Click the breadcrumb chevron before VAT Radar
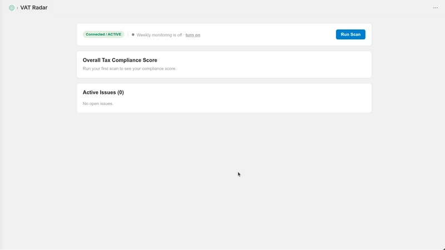This screenshot has width=445, height=250. [x=17, y=8]
